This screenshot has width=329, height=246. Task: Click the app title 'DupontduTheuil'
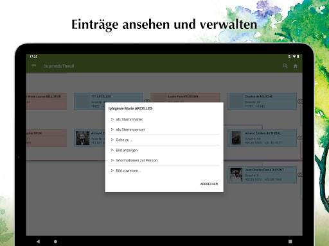pos(58,66)
